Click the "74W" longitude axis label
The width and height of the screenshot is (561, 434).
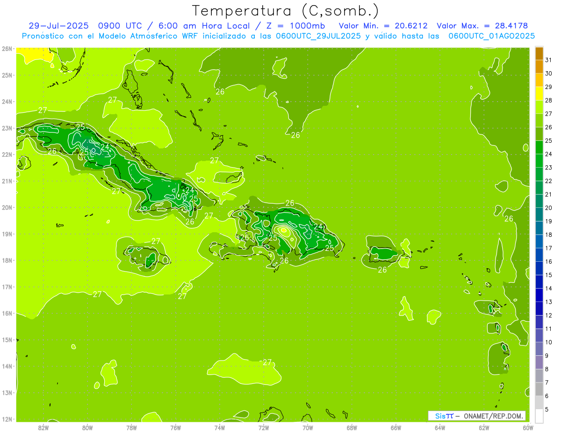pyautogui.click(x=220, y=427)
